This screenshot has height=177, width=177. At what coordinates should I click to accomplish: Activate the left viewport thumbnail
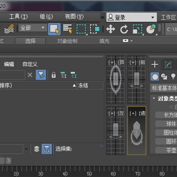pos(116,130)
